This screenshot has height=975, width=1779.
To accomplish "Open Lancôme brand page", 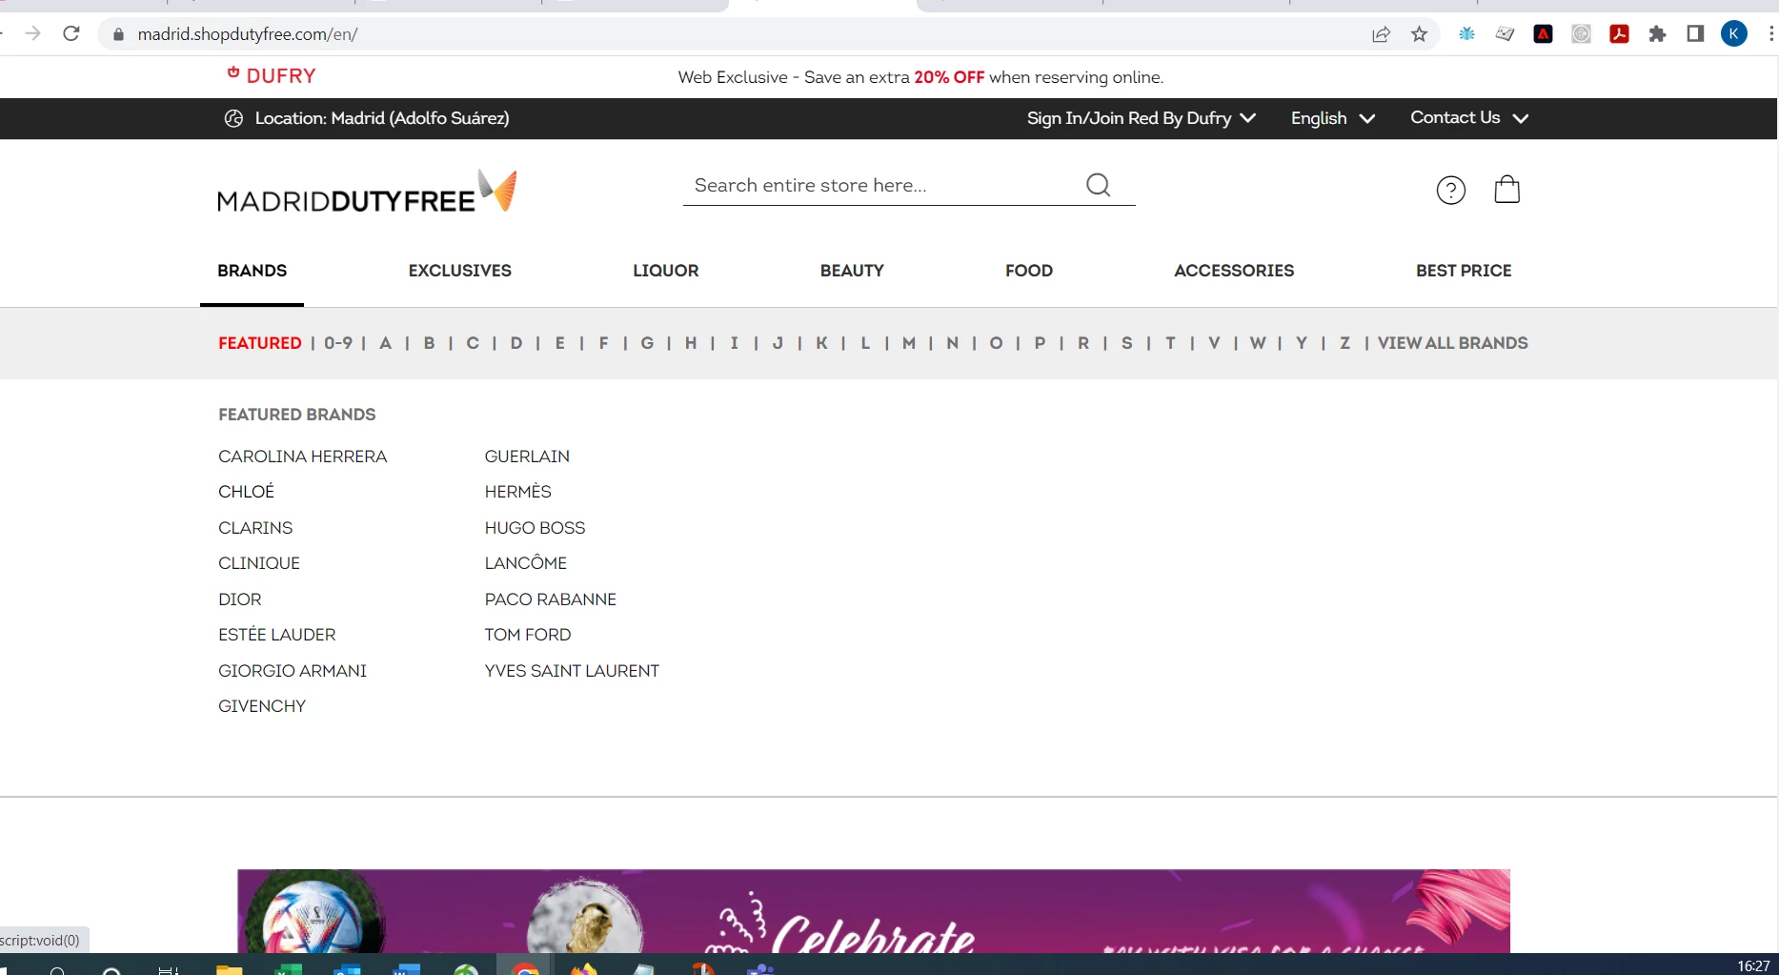I will (x=525, y=563).
